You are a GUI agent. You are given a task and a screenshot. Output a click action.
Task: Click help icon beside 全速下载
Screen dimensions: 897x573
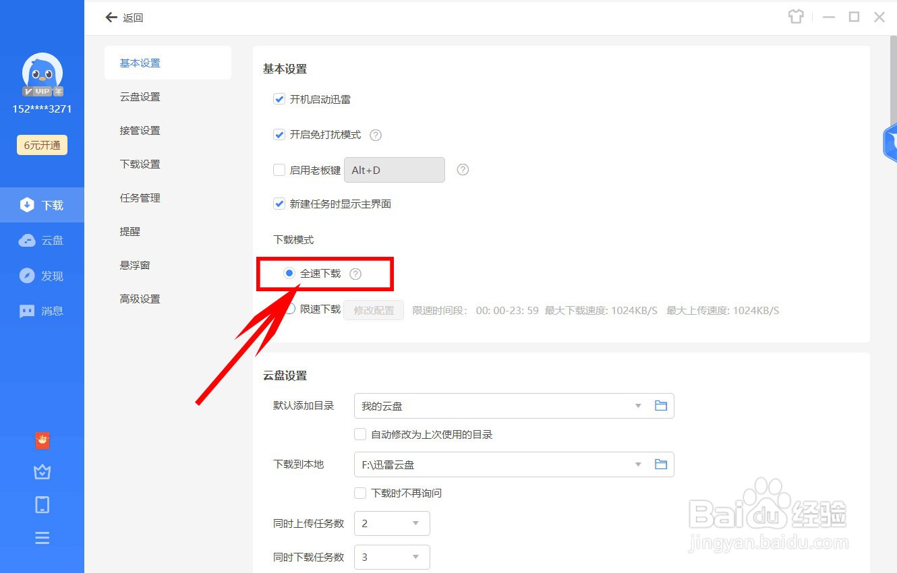(355, 274)
